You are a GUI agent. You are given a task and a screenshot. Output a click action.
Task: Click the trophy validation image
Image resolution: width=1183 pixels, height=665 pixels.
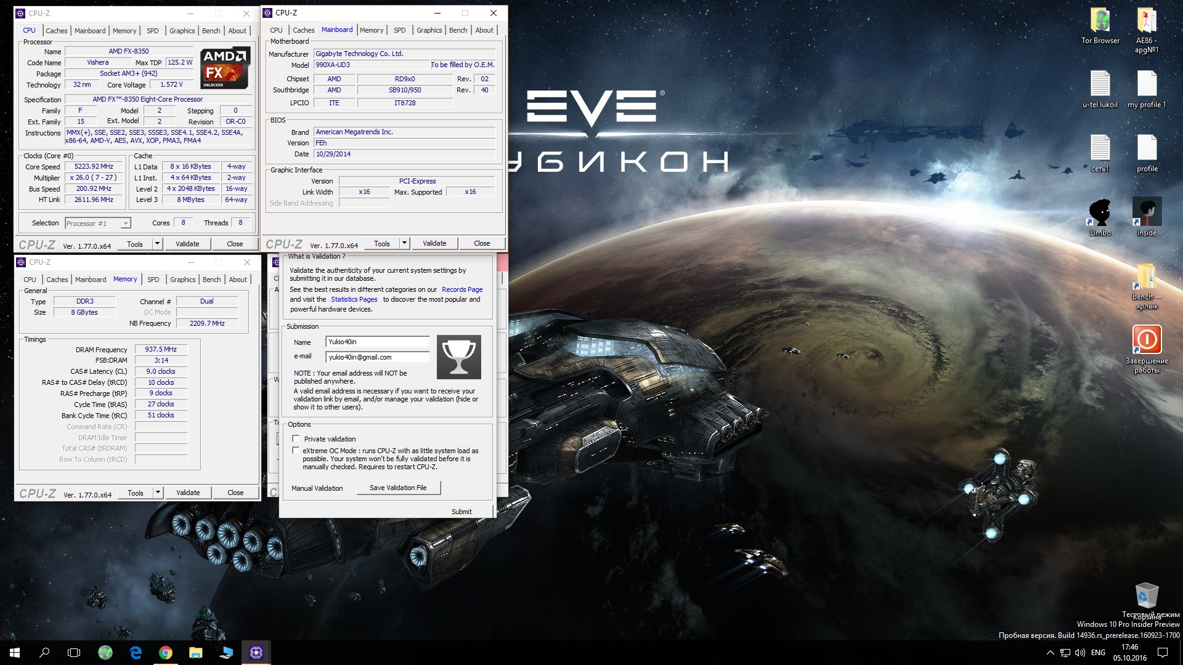(459, 357)
